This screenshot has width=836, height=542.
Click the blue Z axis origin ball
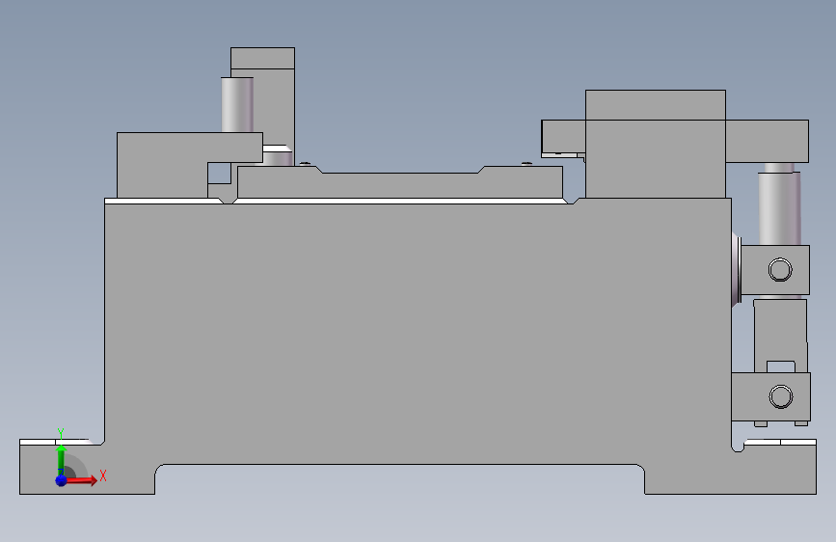point(62,480)
